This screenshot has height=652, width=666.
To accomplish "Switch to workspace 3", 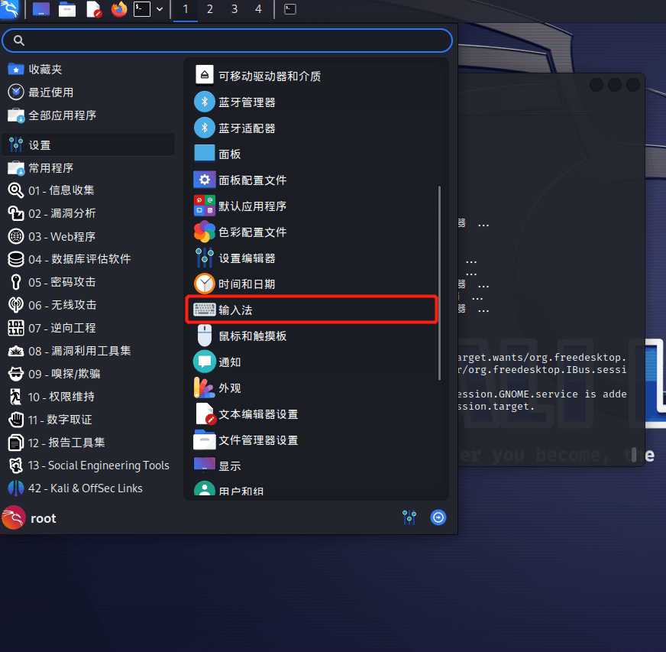I will pyautogui.click(x=234, y=10).
